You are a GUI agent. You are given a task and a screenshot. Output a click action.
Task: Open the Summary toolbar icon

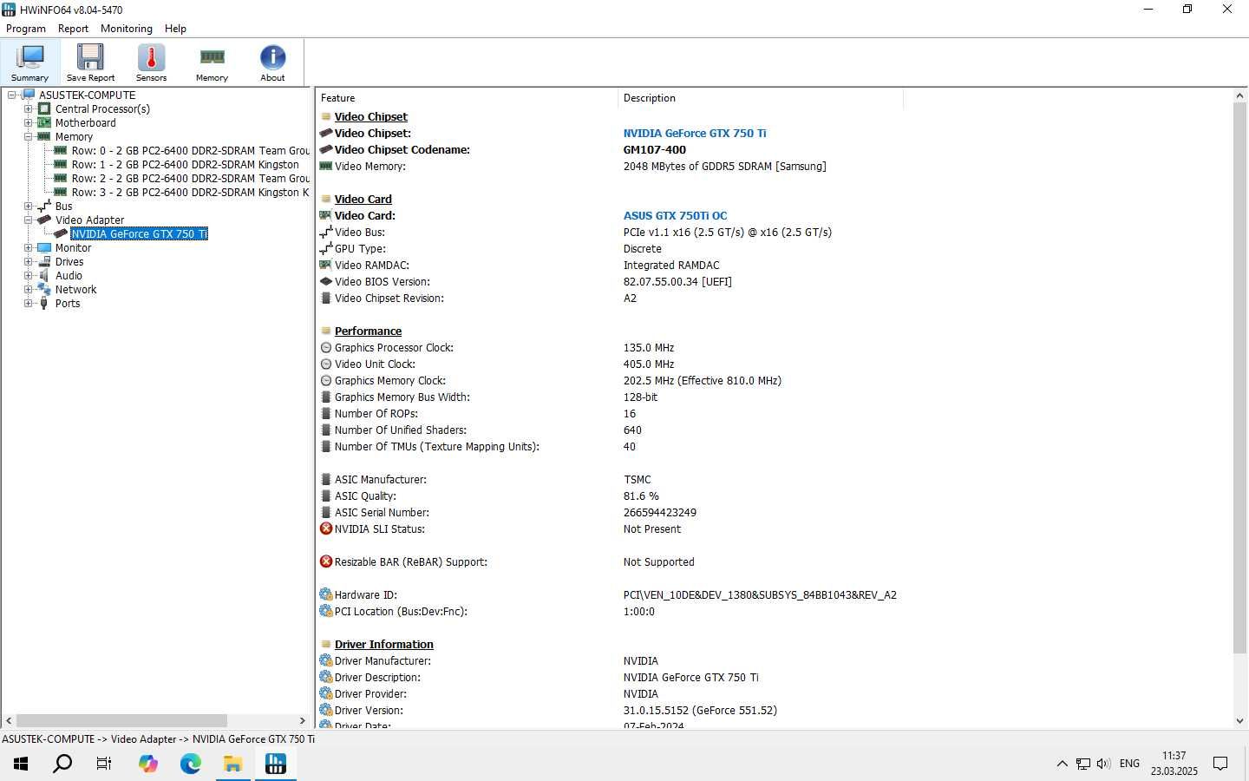click(29, 62)
